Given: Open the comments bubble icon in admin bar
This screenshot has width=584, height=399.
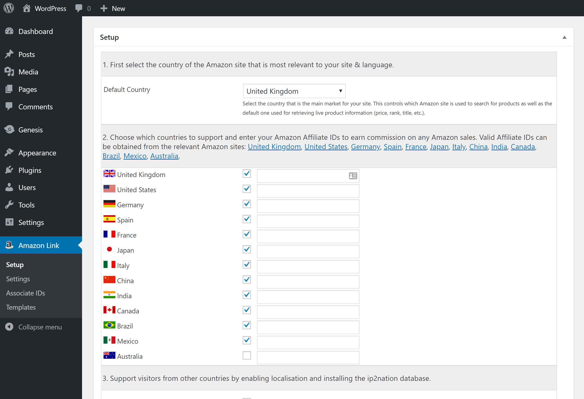Looking at the screenshot, I should [79, 8].
